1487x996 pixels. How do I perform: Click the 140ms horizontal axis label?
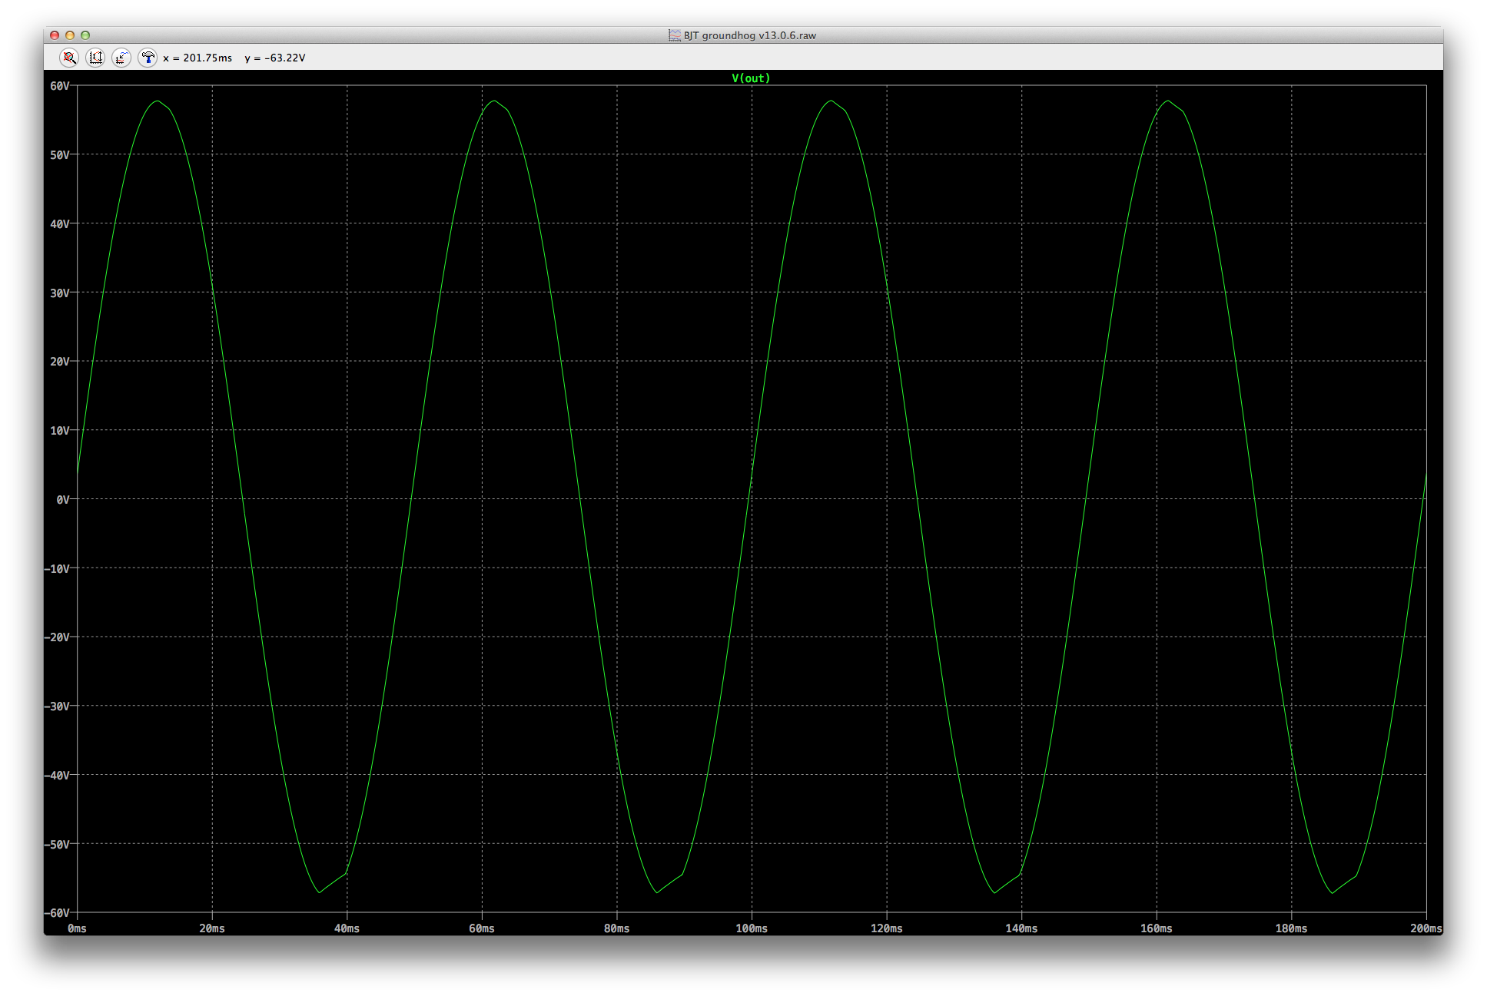pyautogui.click(x=1021, y=928)
